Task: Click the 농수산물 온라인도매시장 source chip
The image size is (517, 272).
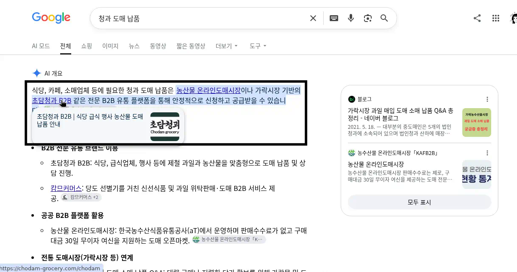Action: coord(229,239)
